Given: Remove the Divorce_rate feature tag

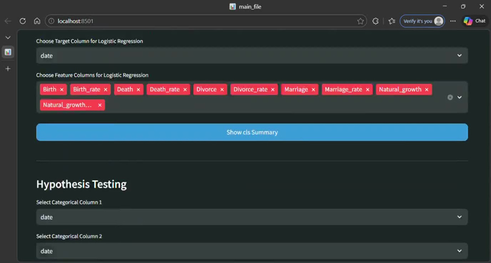Looking at the screenshot, I should pos(273,89).
